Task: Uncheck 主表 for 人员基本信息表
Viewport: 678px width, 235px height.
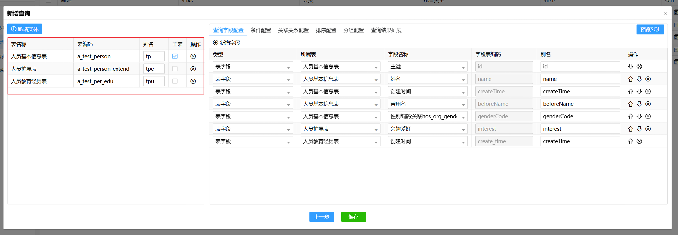Action: [175, 57]
